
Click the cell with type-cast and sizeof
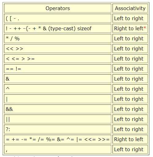[58, 28]
